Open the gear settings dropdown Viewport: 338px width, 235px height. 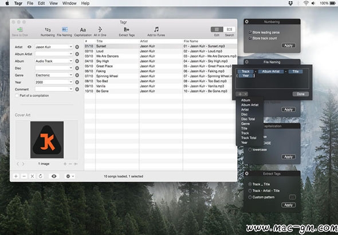click(70, 176)
